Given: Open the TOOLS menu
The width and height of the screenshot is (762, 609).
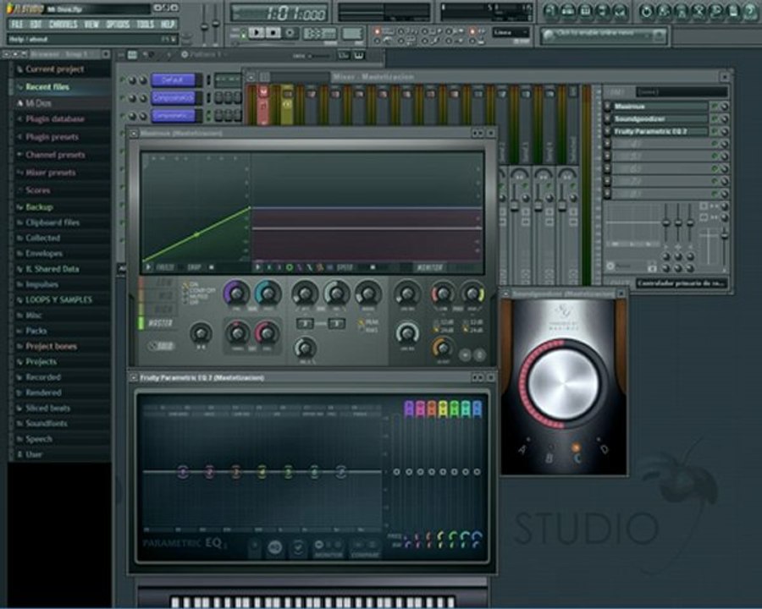Looking at the screenshot, I should tap(145, 24).
